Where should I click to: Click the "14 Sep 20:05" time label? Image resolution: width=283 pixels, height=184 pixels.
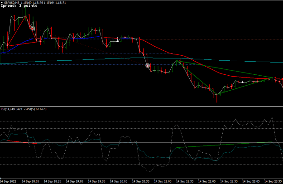click(119, 181)
